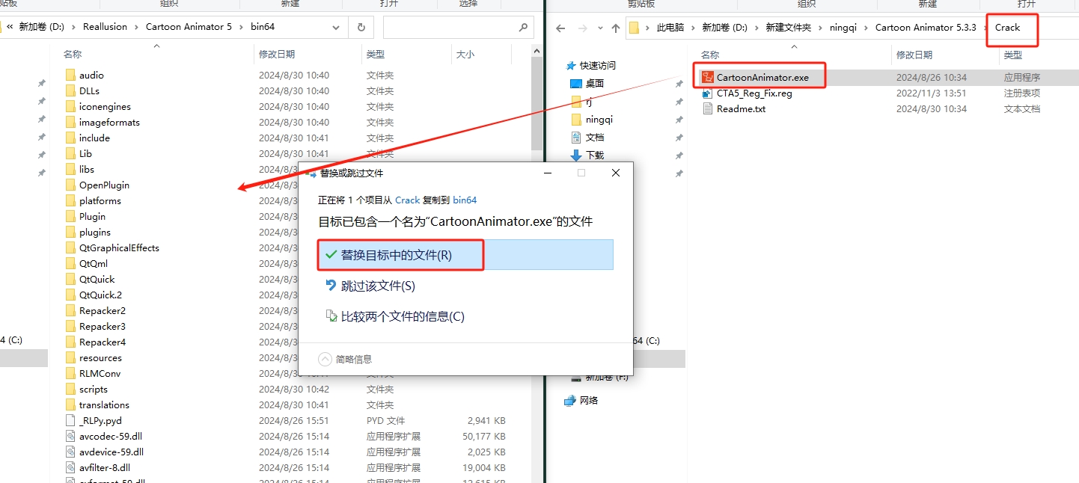Go up one folder level in Crack window

click(616, 28)
